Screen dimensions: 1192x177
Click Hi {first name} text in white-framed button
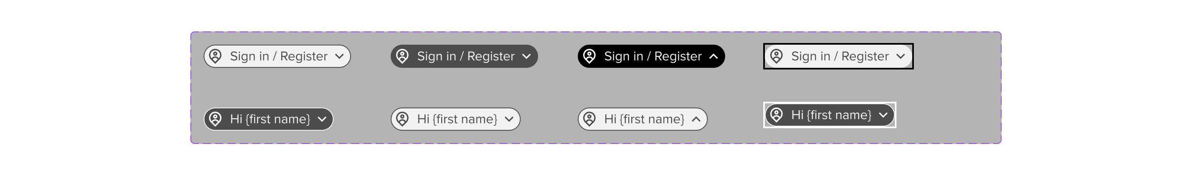click(x=831, y=115)
